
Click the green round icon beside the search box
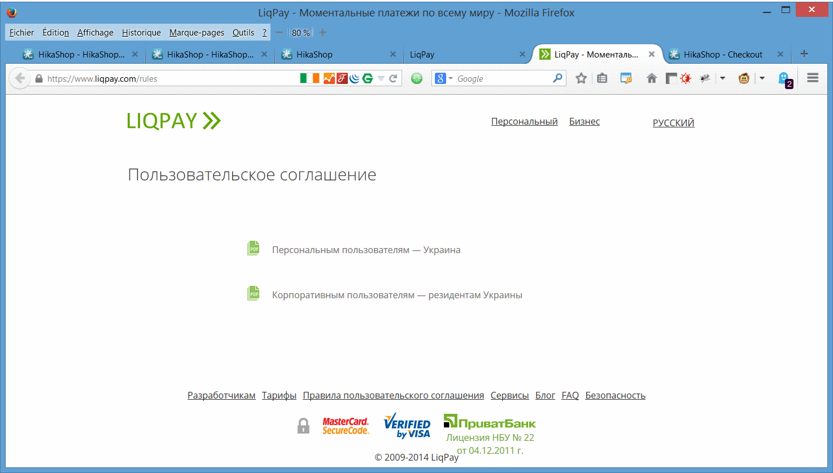click(417, 78)
